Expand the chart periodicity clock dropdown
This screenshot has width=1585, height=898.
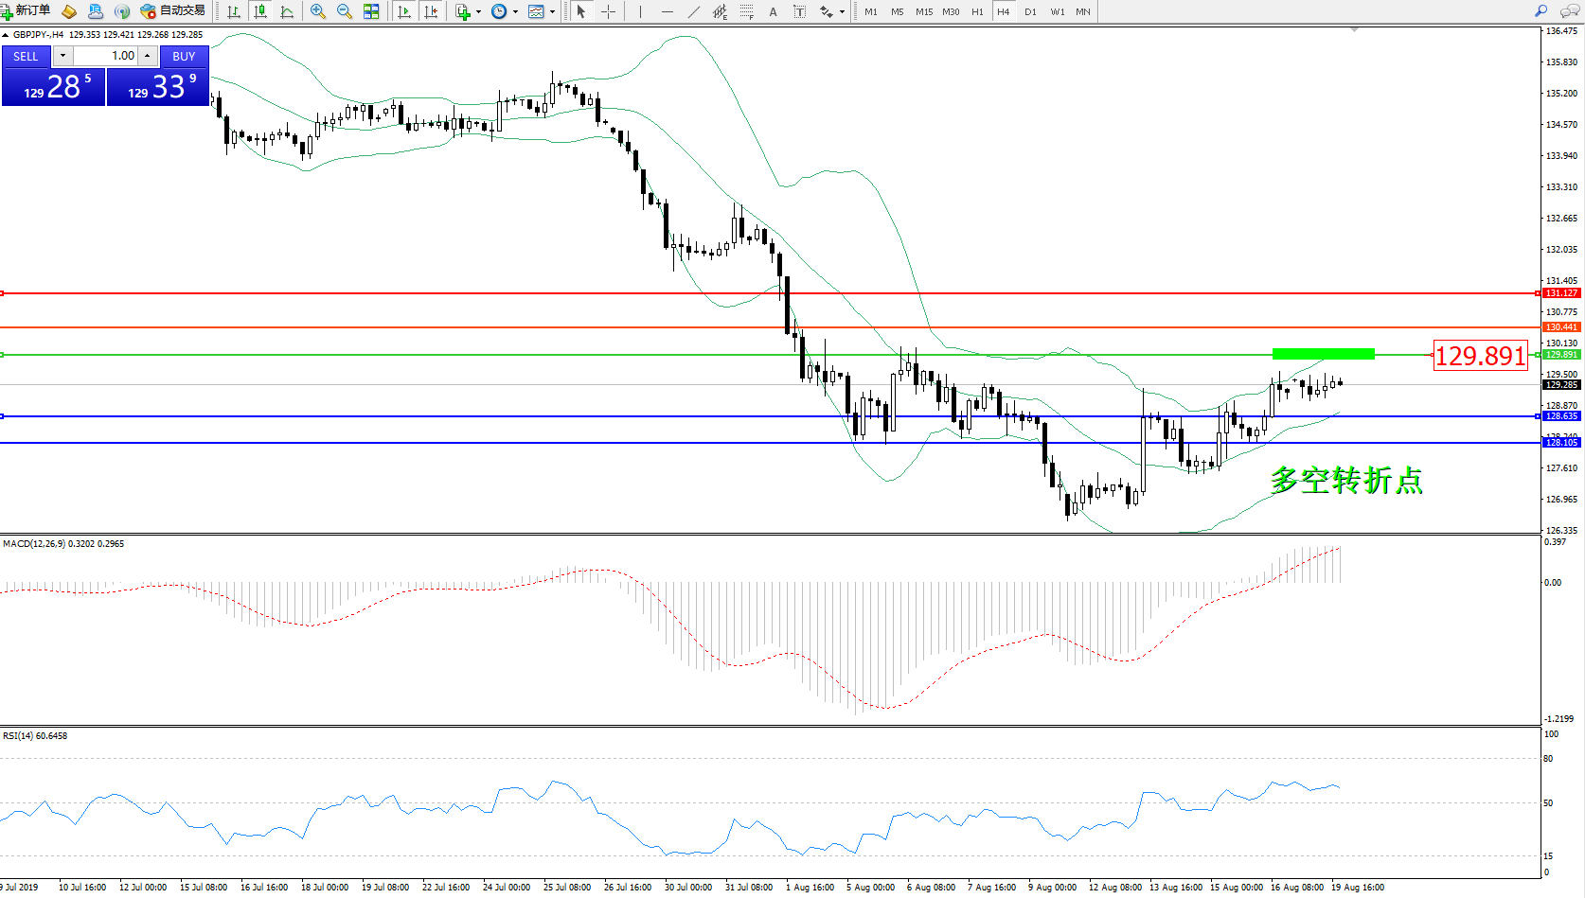(515, 12)
